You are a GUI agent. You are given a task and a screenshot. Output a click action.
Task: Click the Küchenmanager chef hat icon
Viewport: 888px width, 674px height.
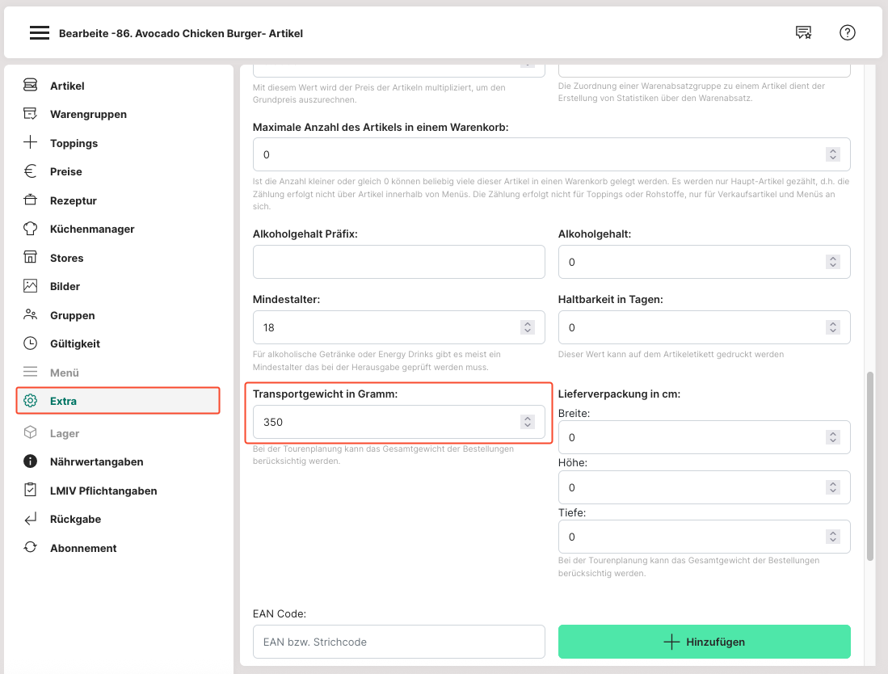[31, 229]
